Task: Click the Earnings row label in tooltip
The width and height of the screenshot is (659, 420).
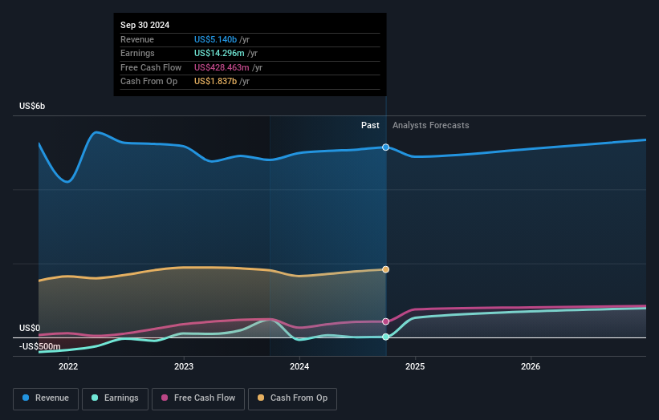Action: 137,53
